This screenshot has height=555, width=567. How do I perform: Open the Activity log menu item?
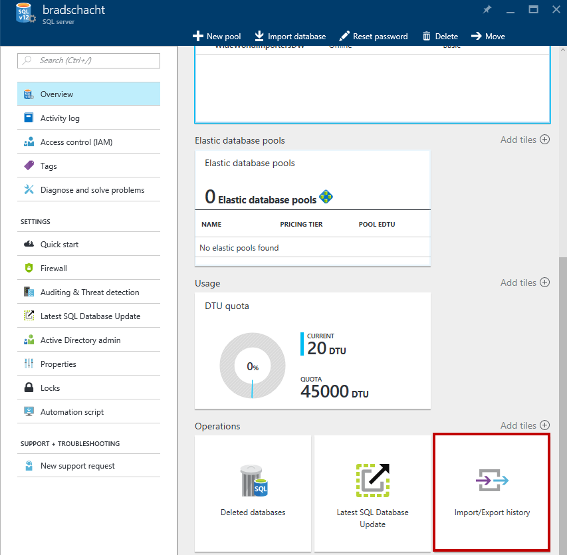[x=88, y=118]
